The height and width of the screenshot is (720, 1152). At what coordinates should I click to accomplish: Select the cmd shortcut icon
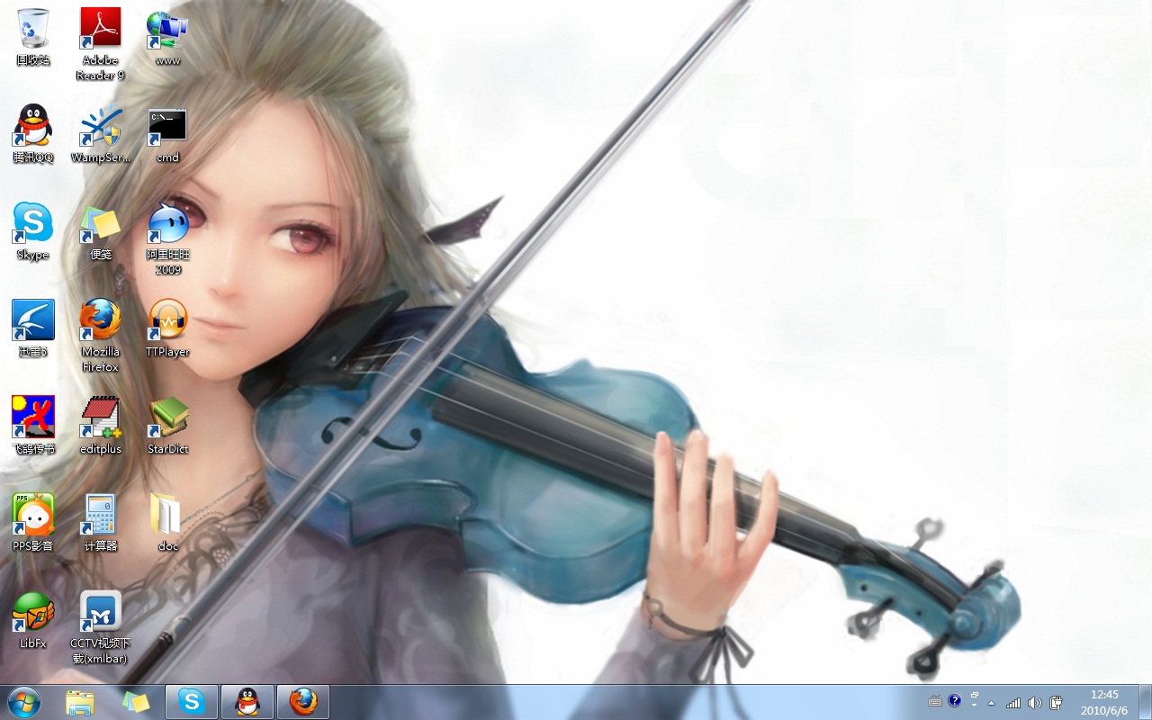pyautogui.click(x=167, y=133)
